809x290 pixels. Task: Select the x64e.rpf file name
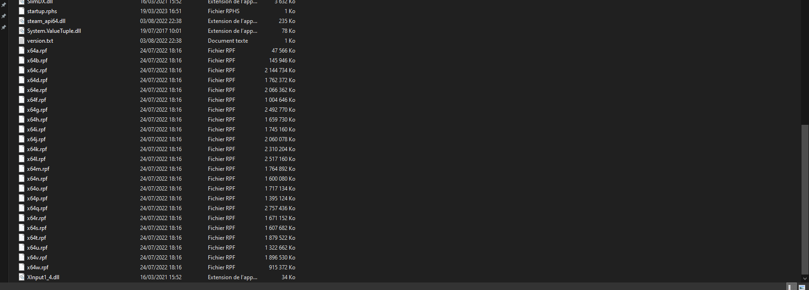[x=37, y=90]
